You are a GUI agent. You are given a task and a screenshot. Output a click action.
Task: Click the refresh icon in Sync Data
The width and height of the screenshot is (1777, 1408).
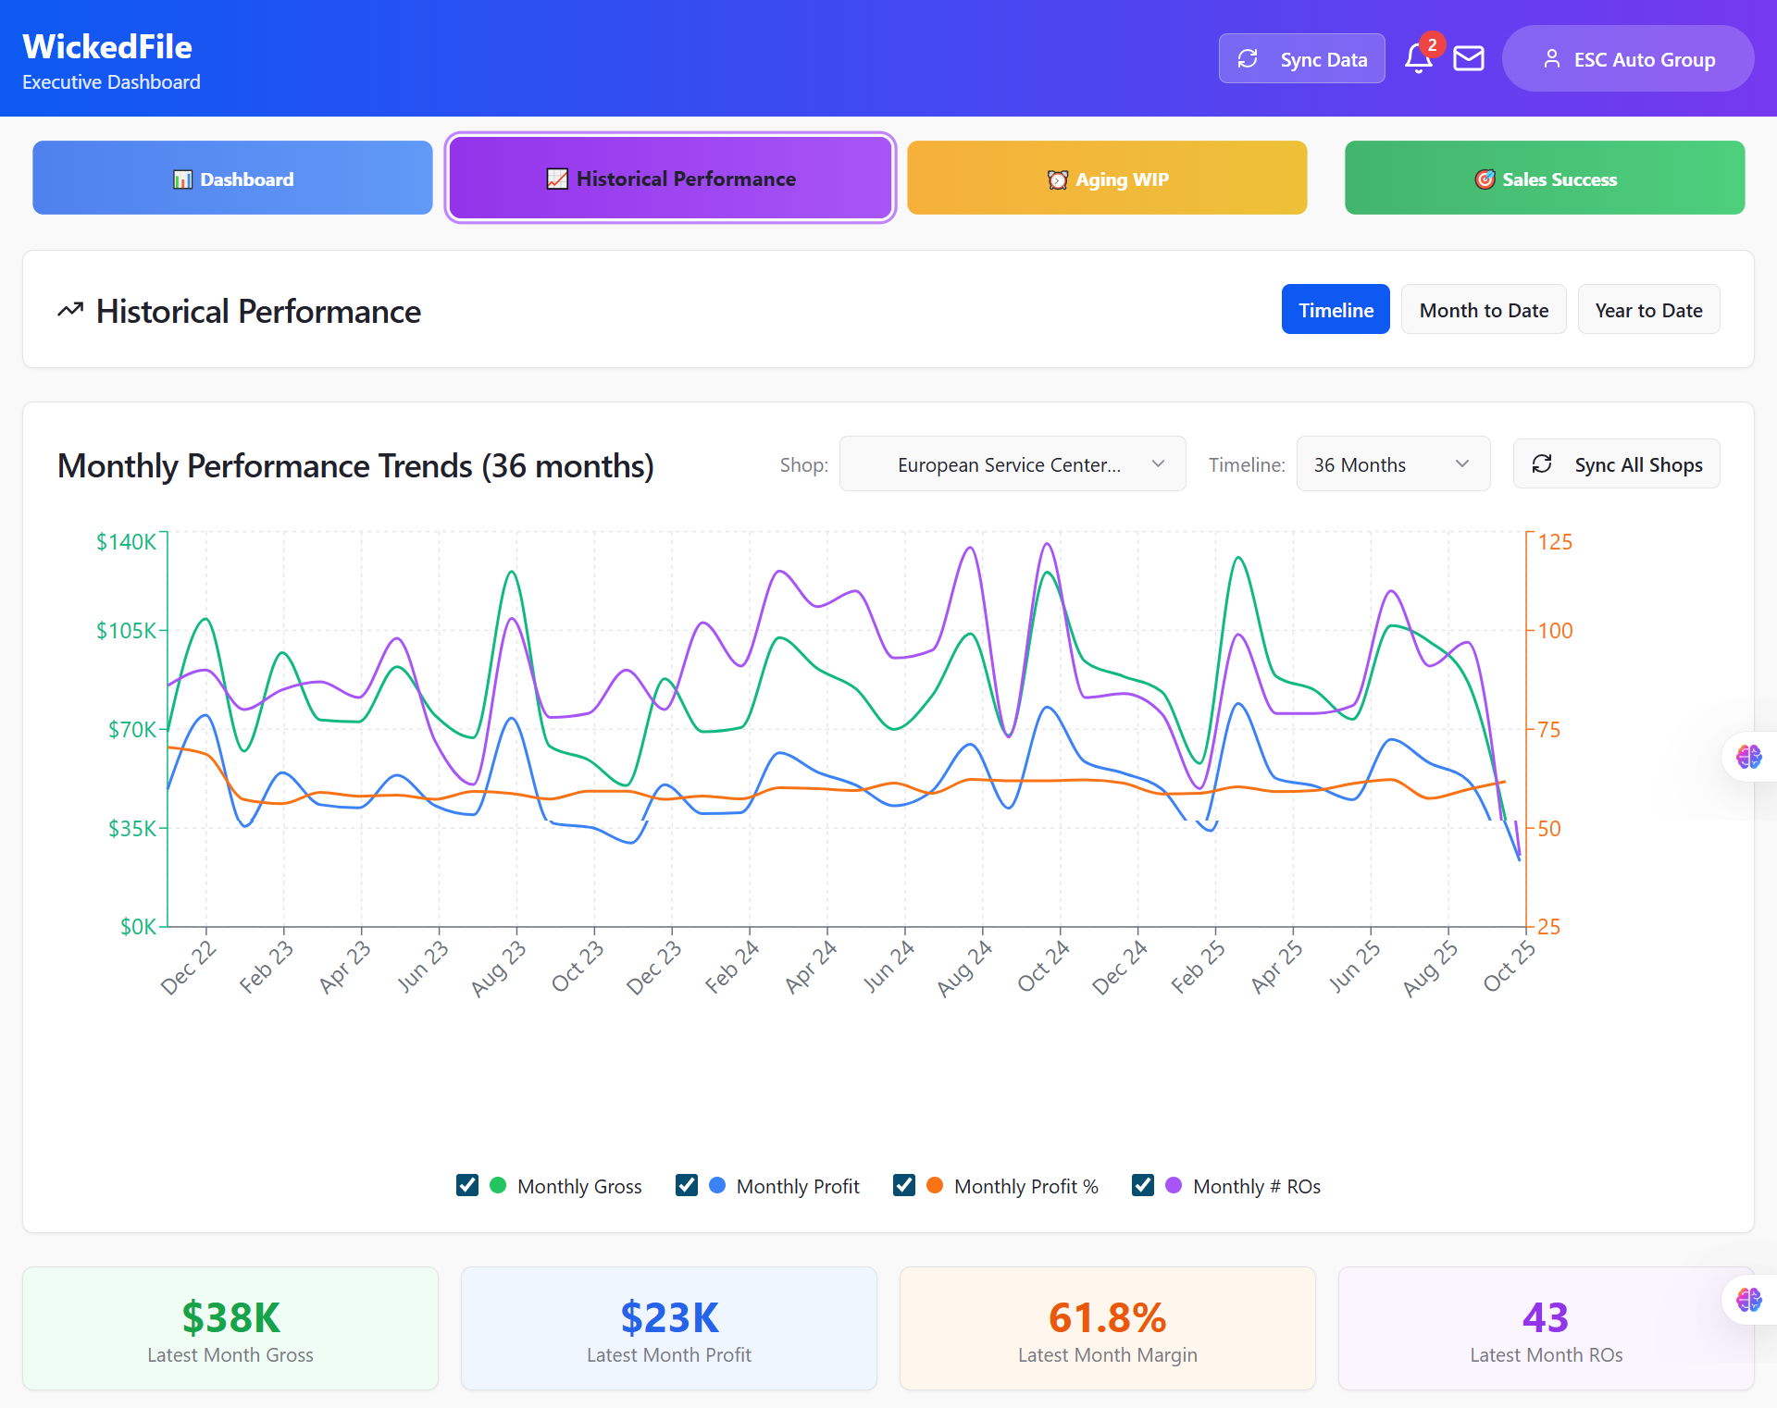point(1248,59)
